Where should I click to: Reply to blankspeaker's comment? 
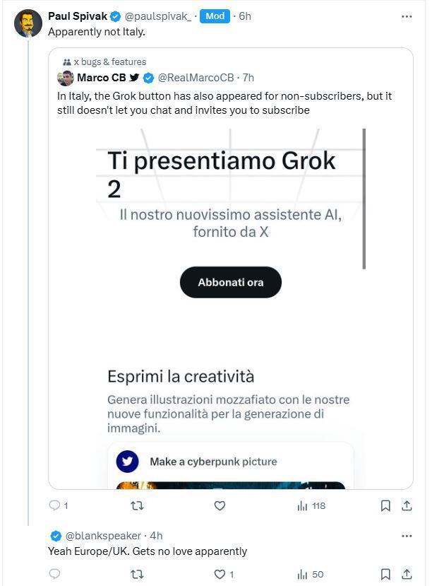tap(55, 574)
